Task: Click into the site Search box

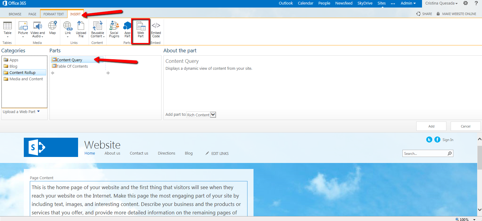Action: click(424, 154)
